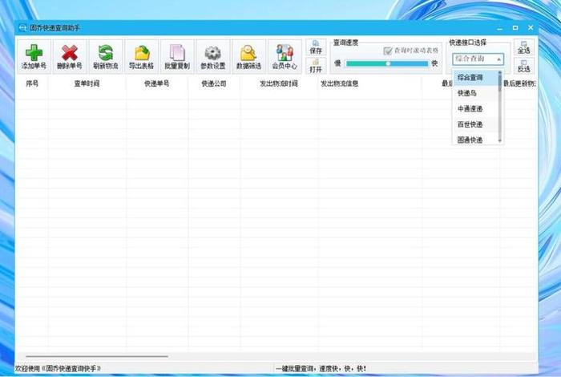Select 百世快递 in dropdown list
This screenshot has width=561, height=377.
pyautogui.click(x=476, y=124)
